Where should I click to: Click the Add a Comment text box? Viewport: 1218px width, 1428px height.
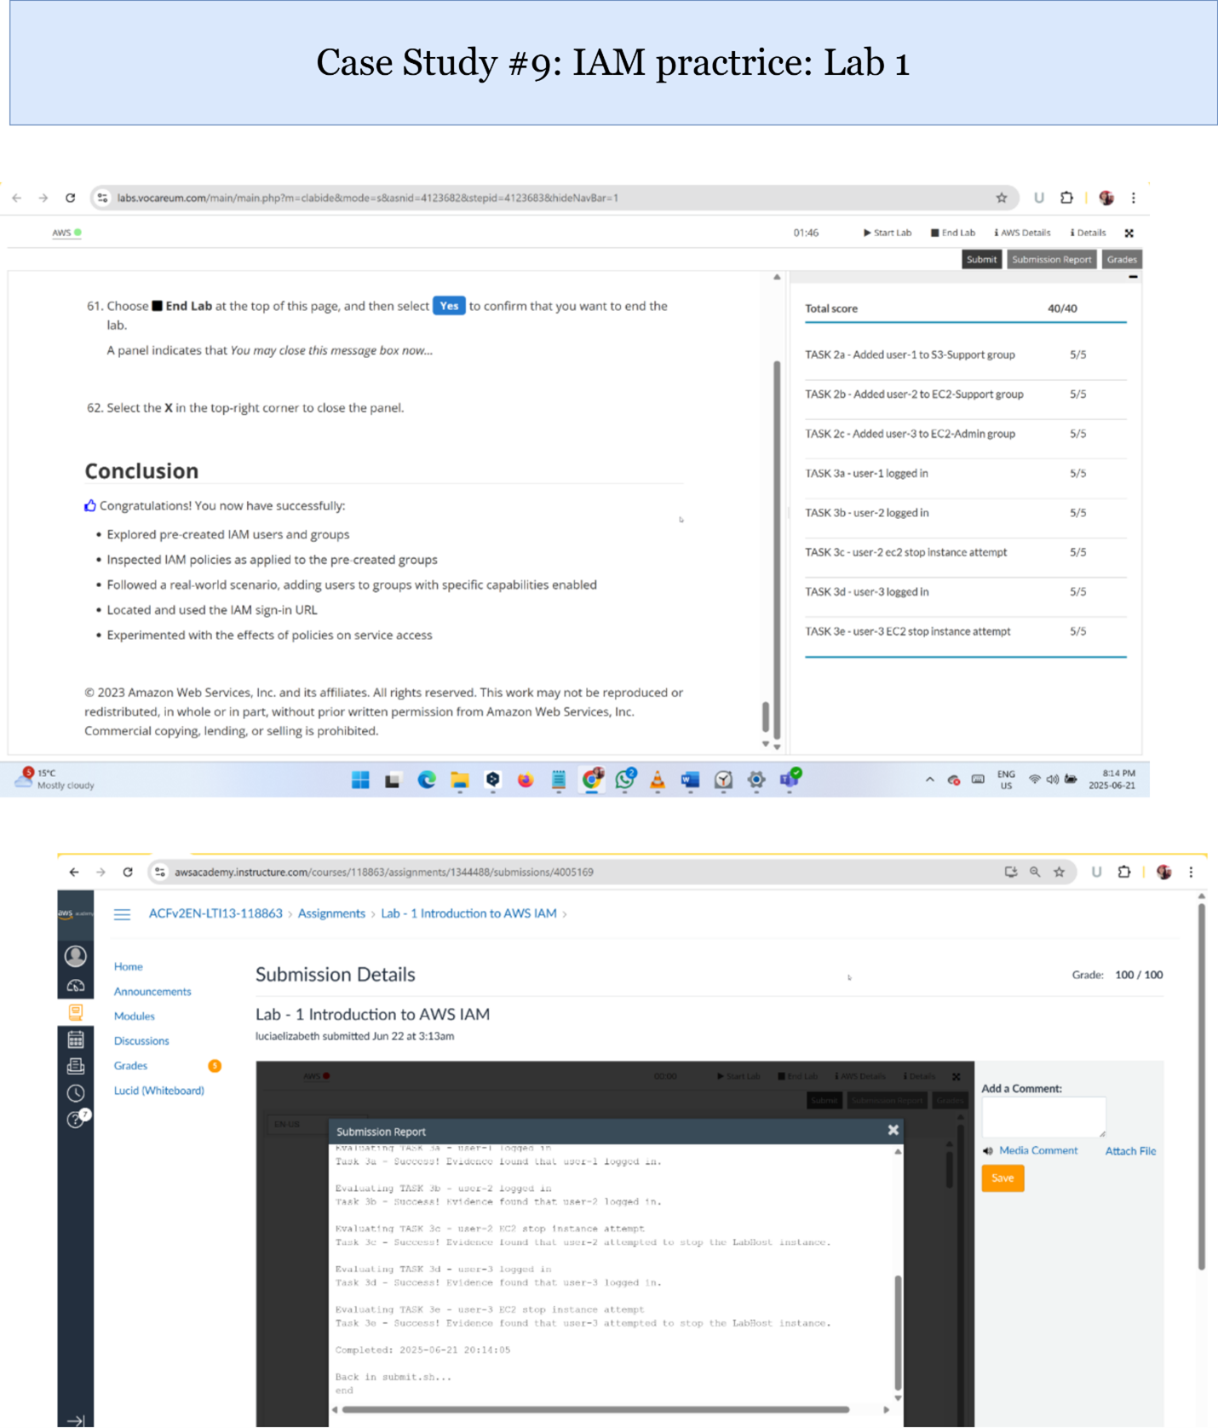point(1043,1117)
